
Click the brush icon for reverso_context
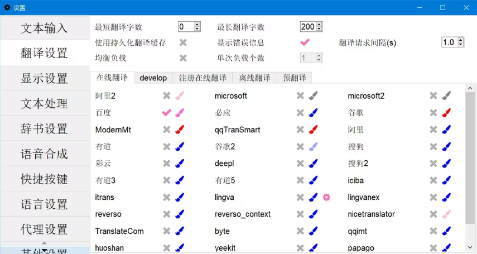pos(313,214)
